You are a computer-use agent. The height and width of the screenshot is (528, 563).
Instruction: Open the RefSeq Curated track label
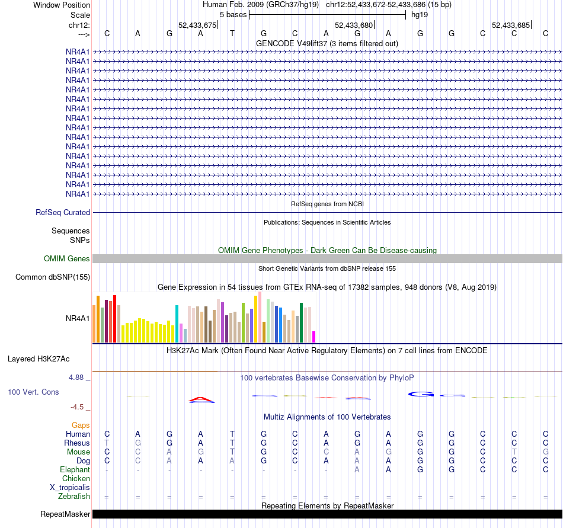[x=62, y=213]
